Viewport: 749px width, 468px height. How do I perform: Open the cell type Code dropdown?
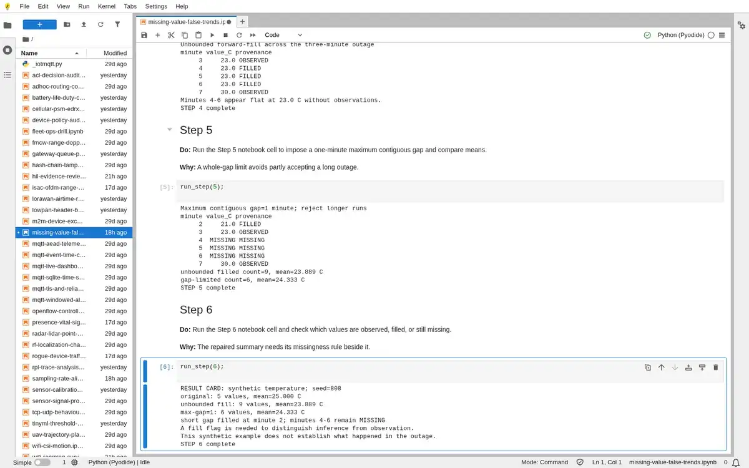[283, 35]
